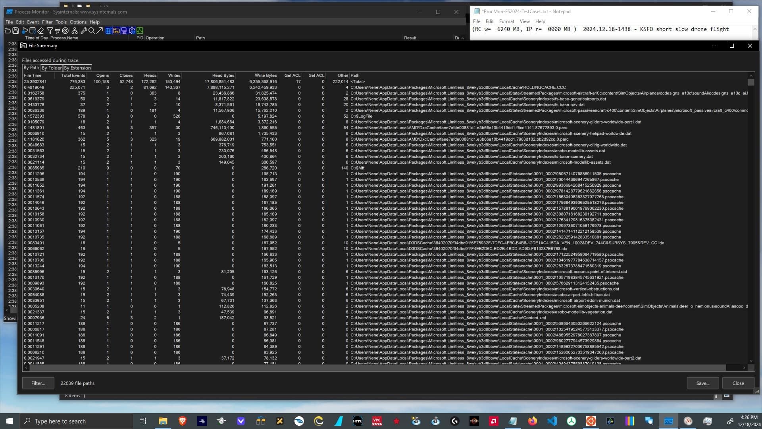This screenshot has width=762, height=429.
Task: Open Visual Studio Code from the taskbar
Action: [x=552, y=421]
